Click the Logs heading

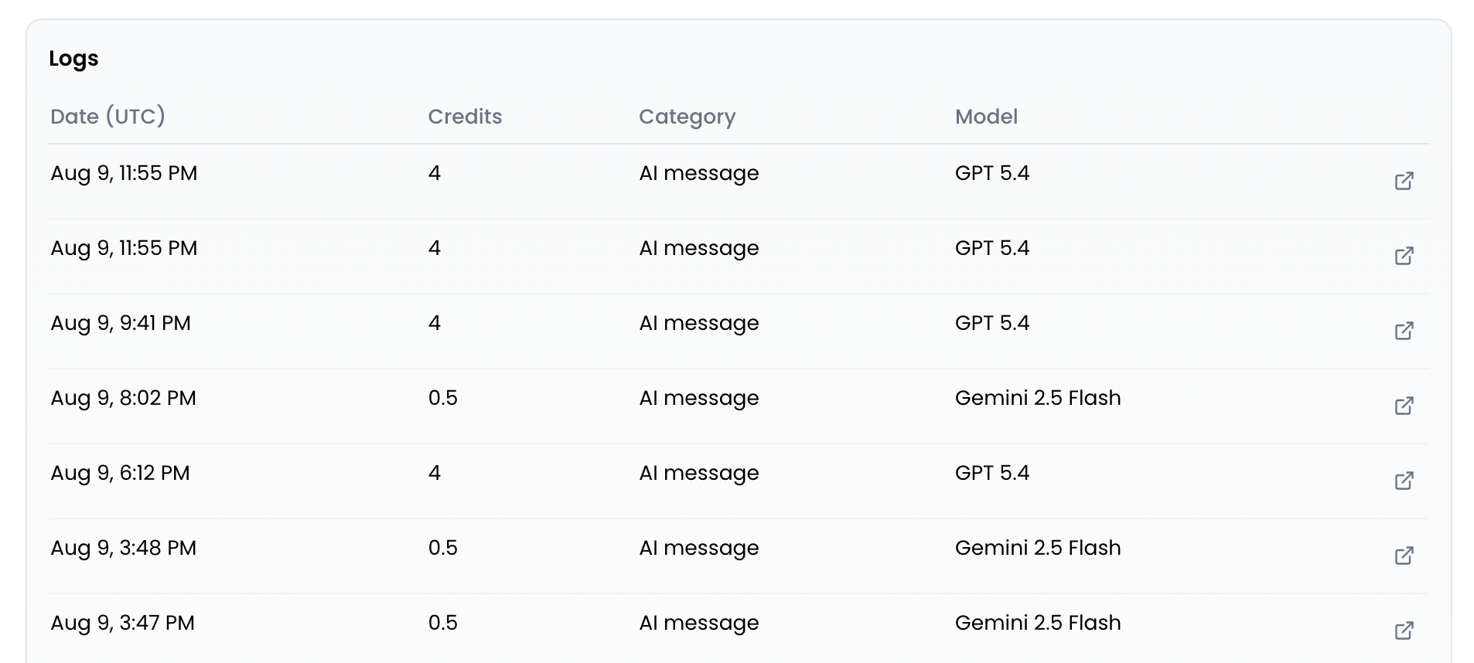(73, 59)
